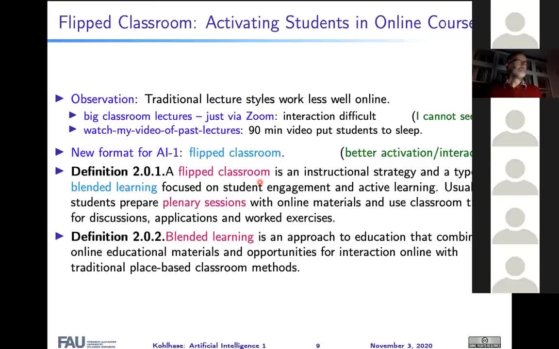The width and height of the screenshot is (559, 349).
Task: Click red 'Blended learning' in Definition 2.0.2
Action: (210, 237)
